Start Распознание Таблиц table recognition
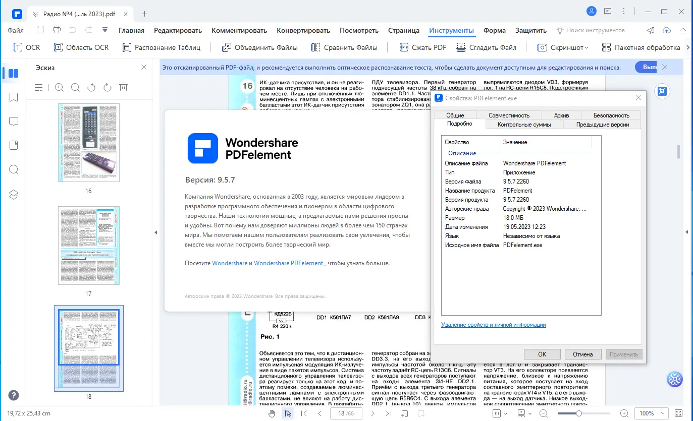The height and width of the screenshot is (421, 693). [x=162, y=47]
